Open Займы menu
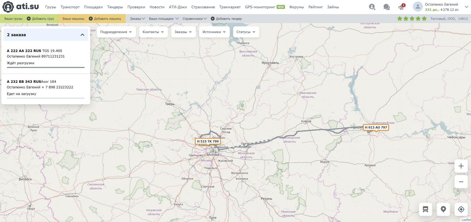Viewport: 471px width, 222px height. pos(333,7)
